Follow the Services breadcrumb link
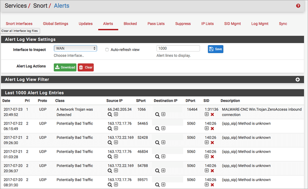Screen dimensions: 308x189 click(x=16, y=6)
